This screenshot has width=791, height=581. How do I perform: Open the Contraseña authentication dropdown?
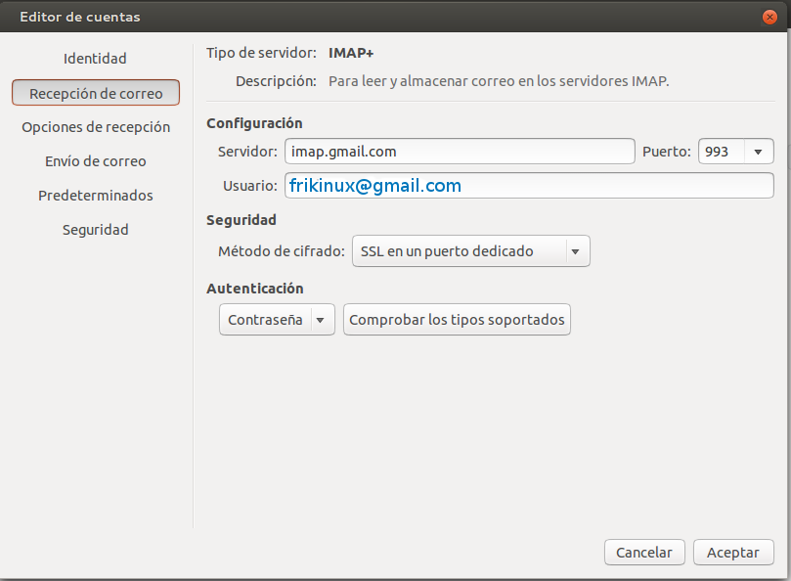click(277, 320)
